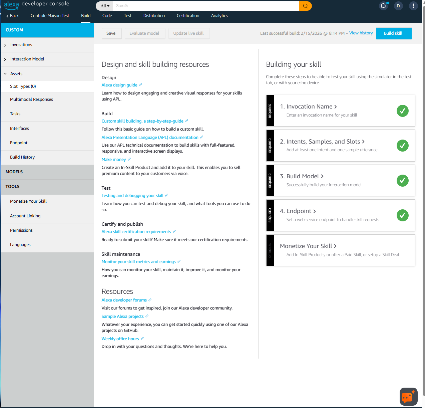Click the Alexa developer console logo
425x408 pixels.
coord(36,5)
